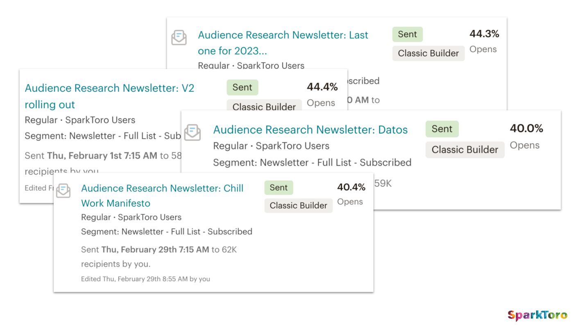Click the Newsletter Full List segment text on Datos

pyautogui.click(x=312, y=162)
